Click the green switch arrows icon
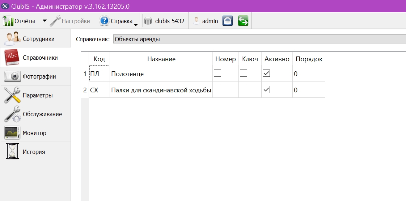 [x=243, y=21]
